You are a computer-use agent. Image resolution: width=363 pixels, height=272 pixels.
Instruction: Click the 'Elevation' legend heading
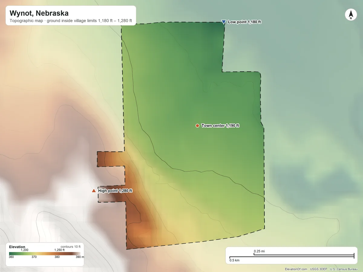[x=17, y=247]
